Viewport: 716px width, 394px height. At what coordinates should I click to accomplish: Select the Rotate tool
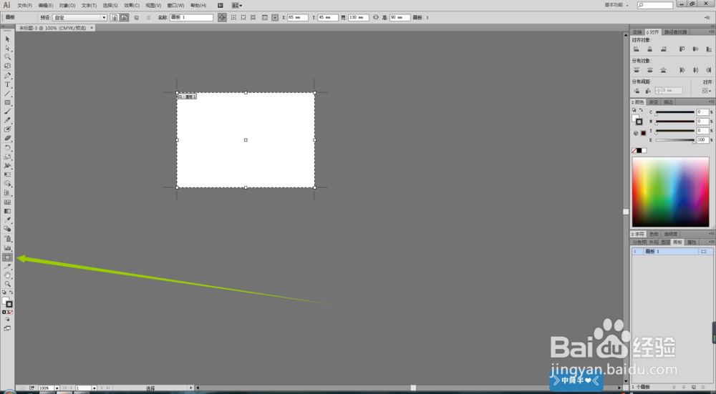click(x=7, y=148)
